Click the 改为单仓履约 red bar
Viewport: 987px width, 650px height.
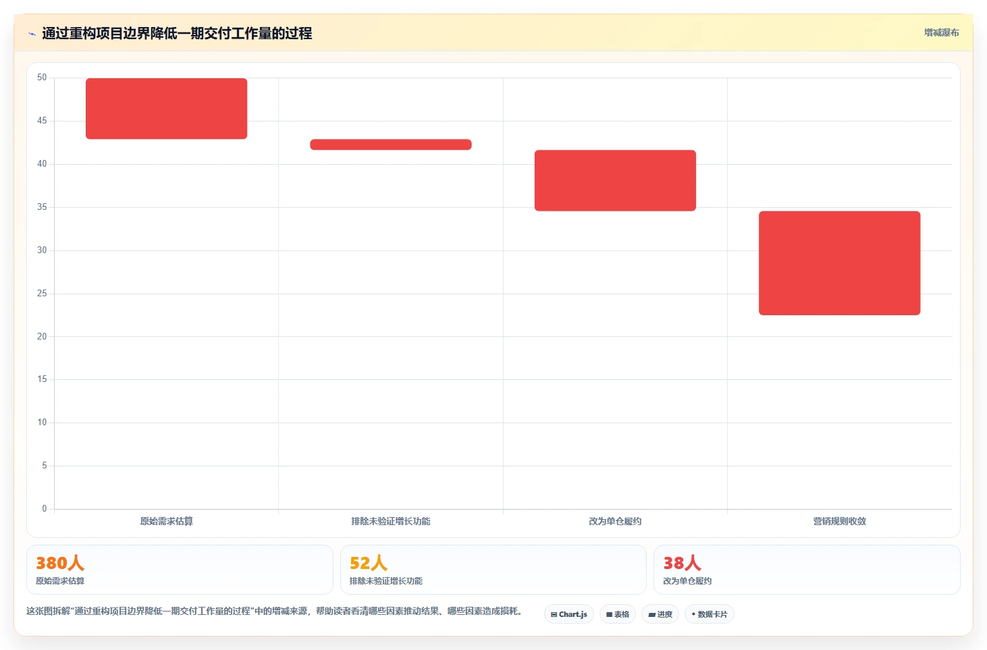pos(615,180)
